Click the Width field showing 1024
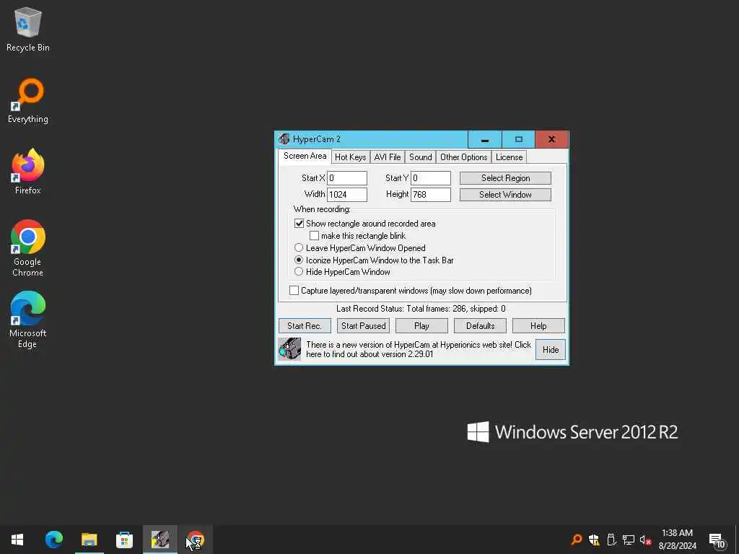 pyautogui.click(x=347, y=195)
